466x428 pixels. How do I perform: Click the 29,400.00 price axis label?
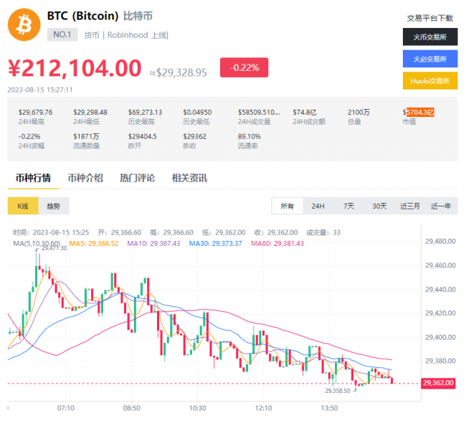tap(440, 338)
